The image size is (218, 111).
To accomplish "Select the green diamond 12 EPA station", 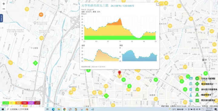I will pyautogui.click(x=106, y=96).
